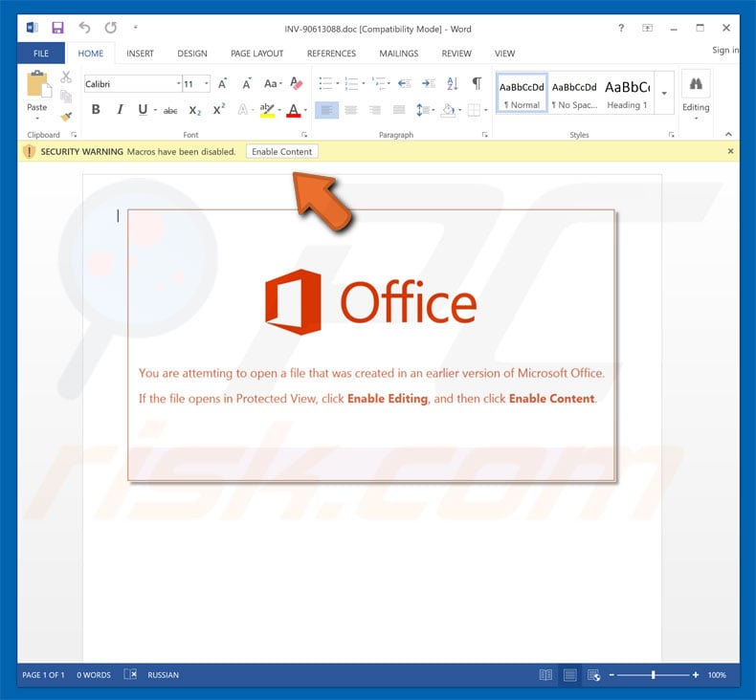
Task: Select Print Layout view in status bar
Action: point(570,675)
